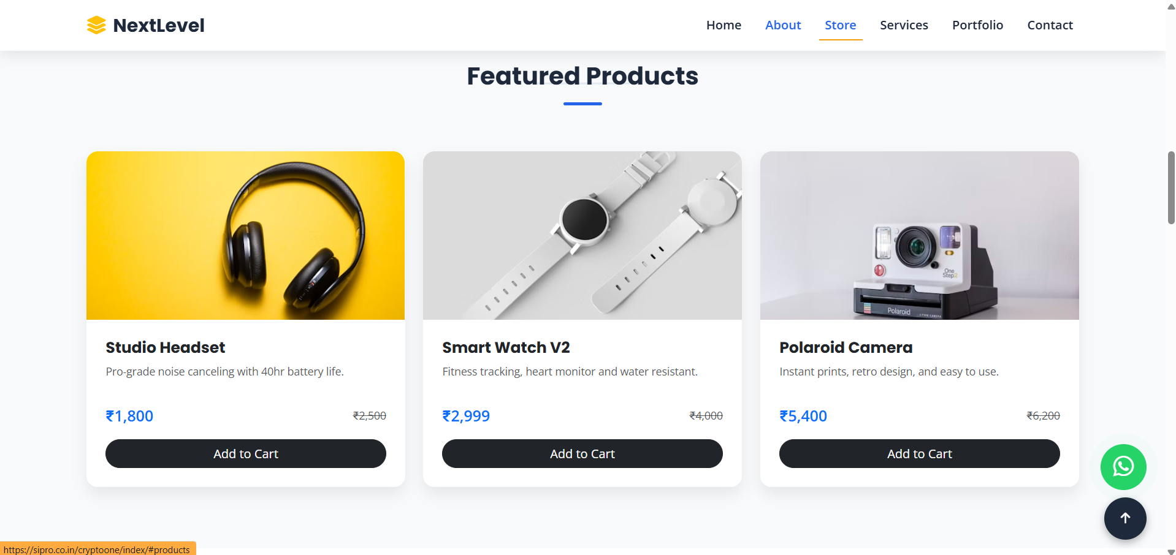Add Polaroid Camera to cart
This screenshot has width=1176, height=555.
[919, 454]
